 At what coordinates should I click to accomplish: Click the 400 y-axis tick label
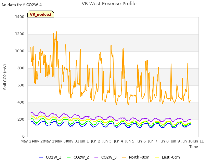coord(21,102)
